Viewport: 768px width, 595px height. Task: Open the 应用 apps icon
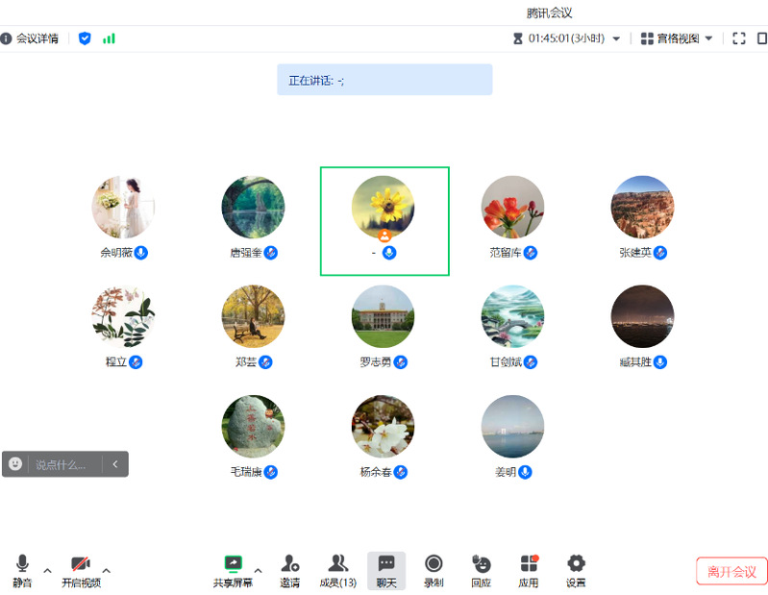[529, 565]
